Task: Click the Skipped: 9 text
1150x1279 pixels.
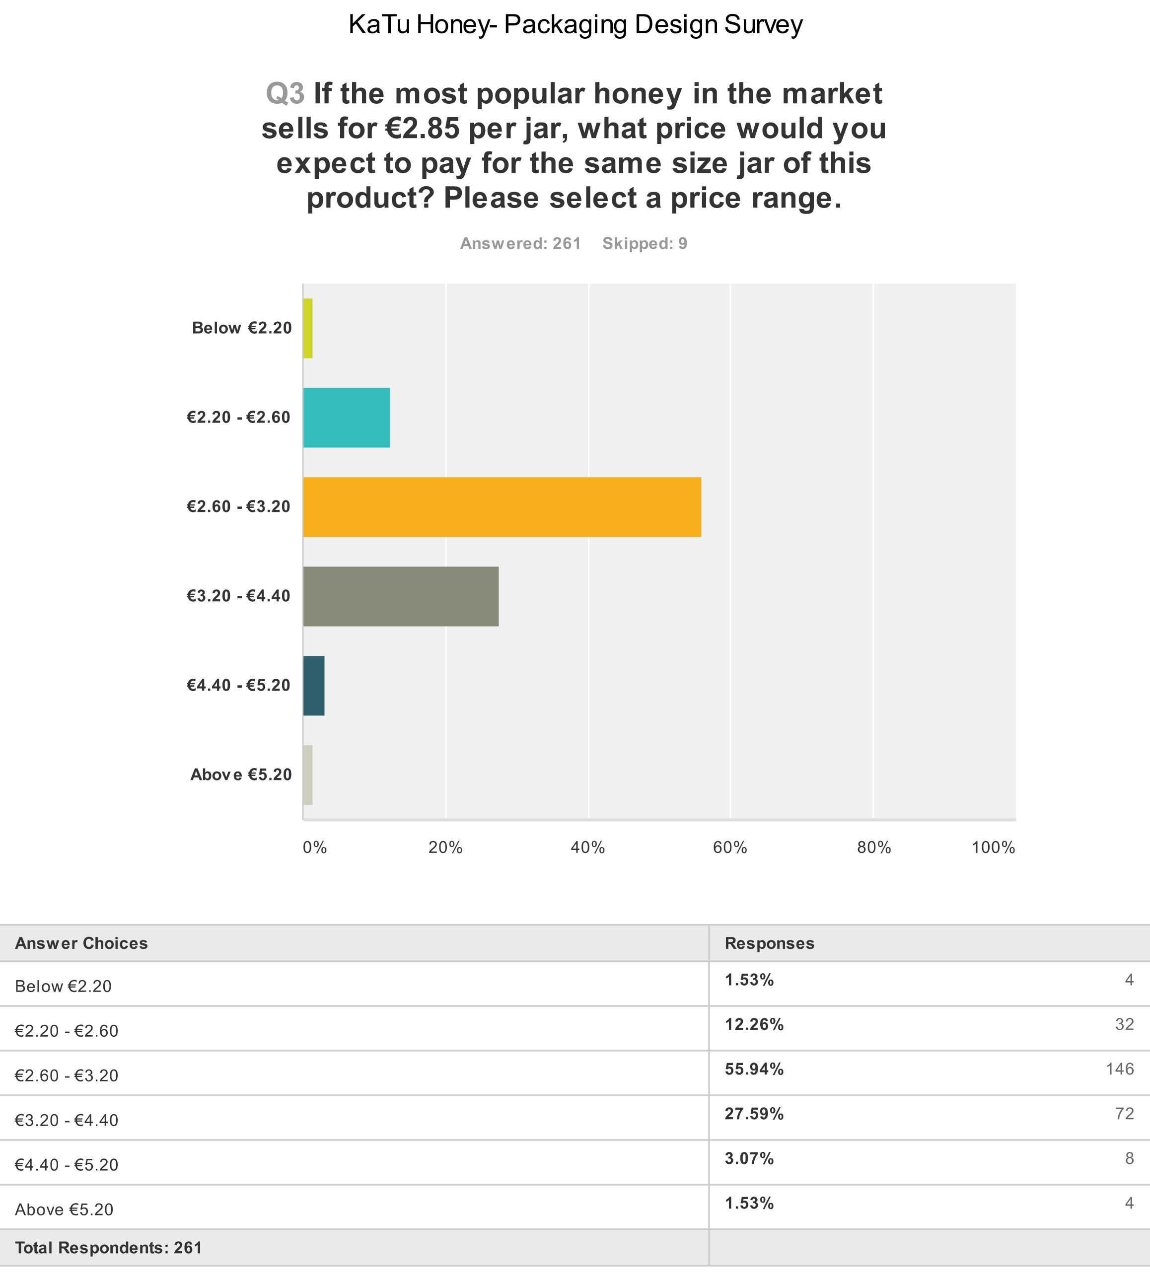Action: click(645, 244)
